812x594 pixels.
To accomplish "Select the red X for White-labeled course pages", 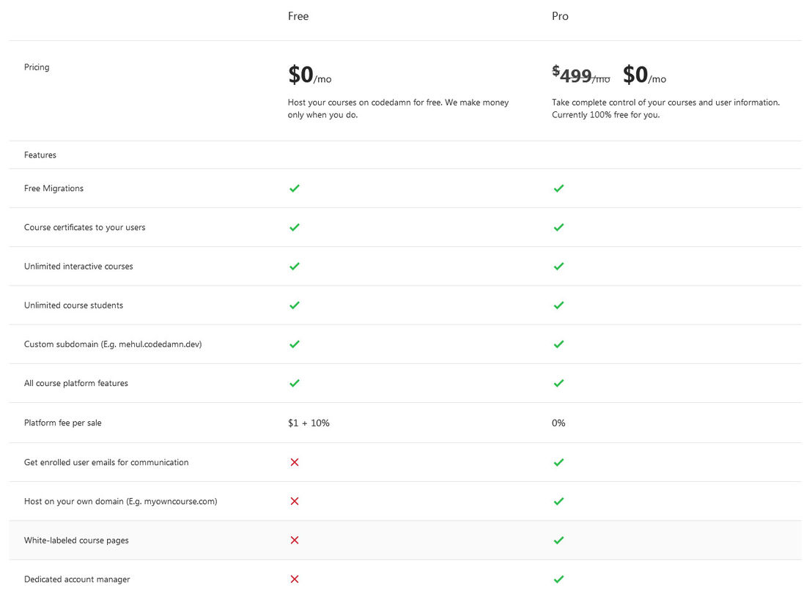I will tap(294, 540).
